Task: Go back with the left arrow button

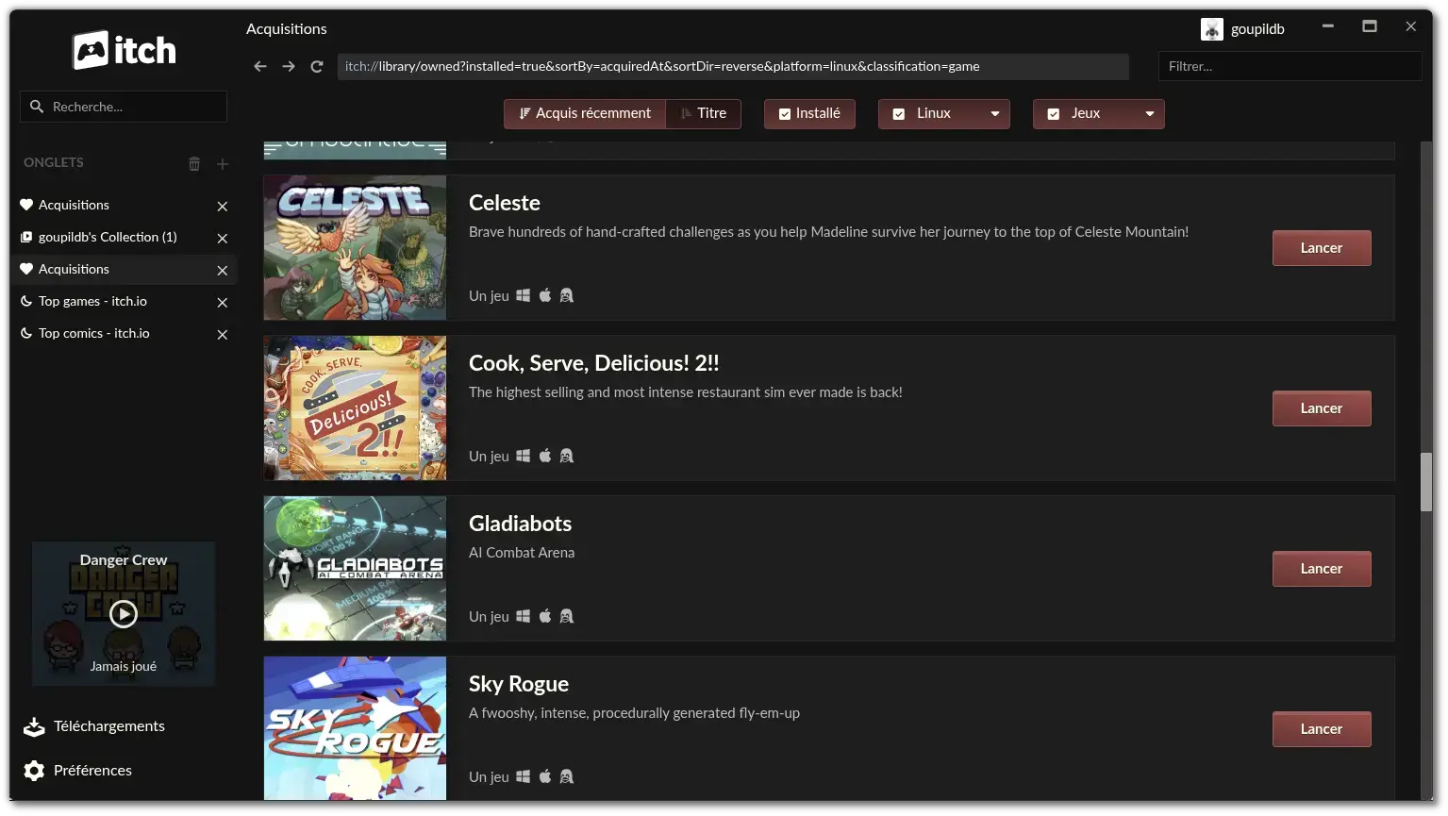Action: [260, 66]
